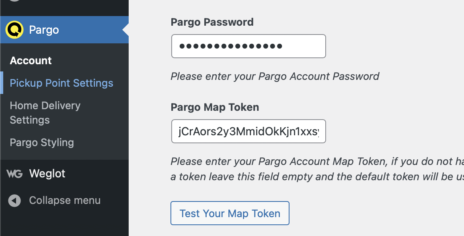This screenshot has height=236, width=464.
Task: Click the Pargo Map Token field label
Action: click(x=215, y=107)
